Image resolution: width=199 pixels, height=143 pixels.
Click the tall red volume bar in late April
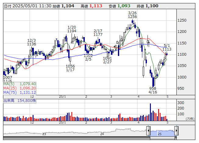[159, 115]
